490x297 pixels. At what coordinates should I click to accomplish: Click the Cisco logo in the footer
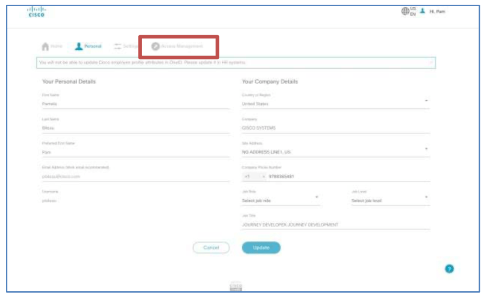tap(236, 286)
